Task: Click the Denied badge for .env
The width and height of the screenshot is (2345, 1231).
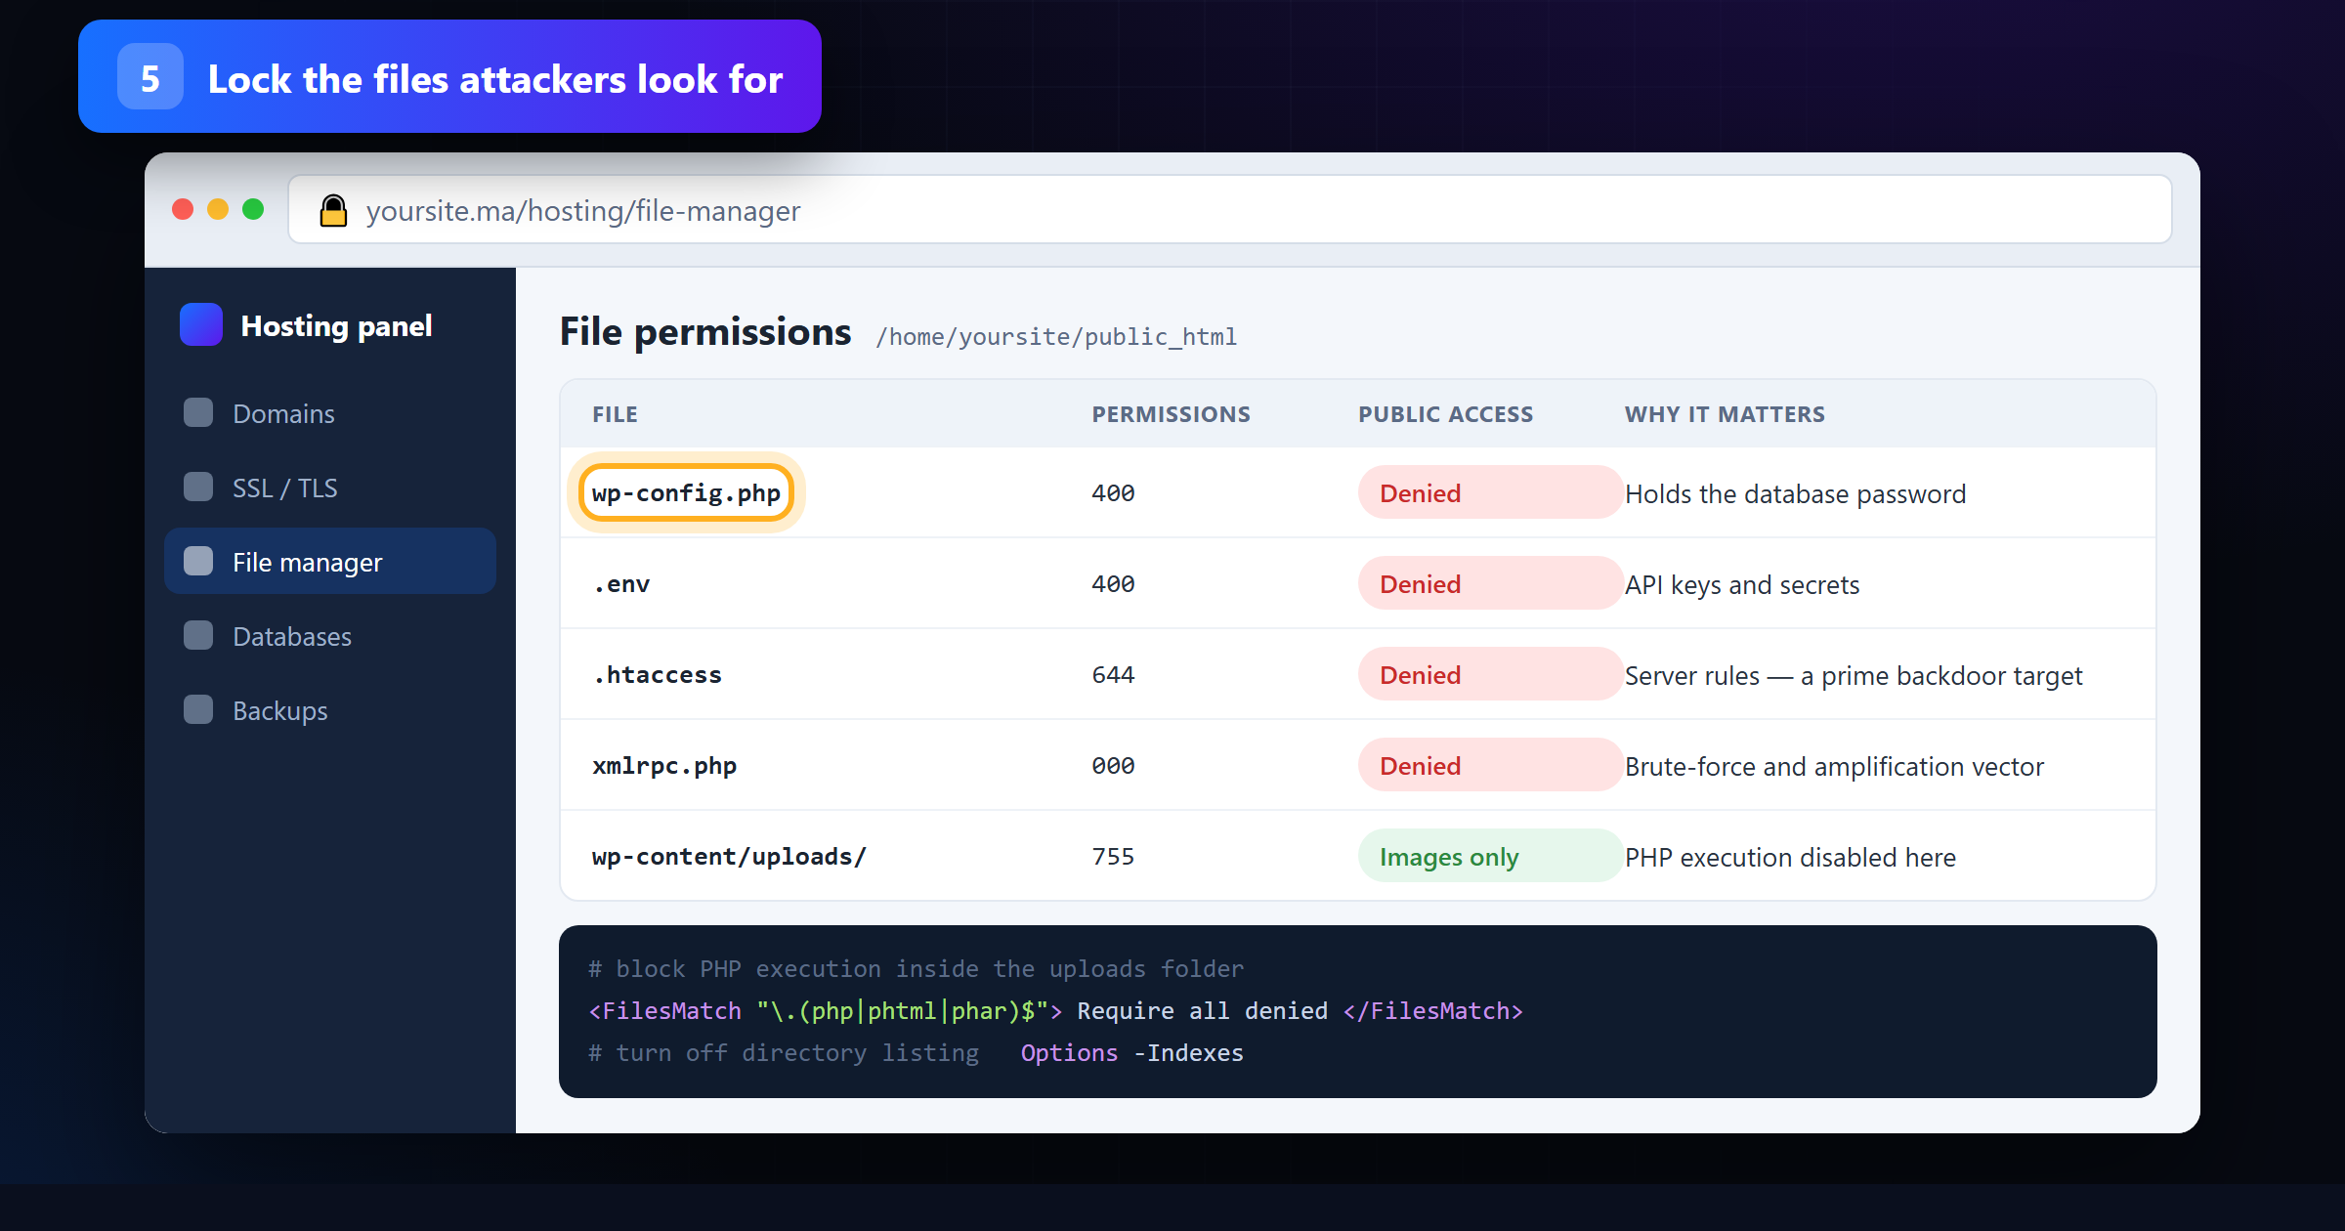Action: (x=1491, y=583)
